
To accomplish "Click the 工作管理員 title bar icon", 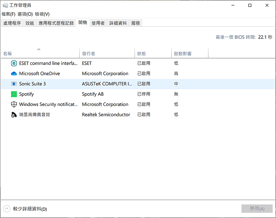I will tap(5, 5).
